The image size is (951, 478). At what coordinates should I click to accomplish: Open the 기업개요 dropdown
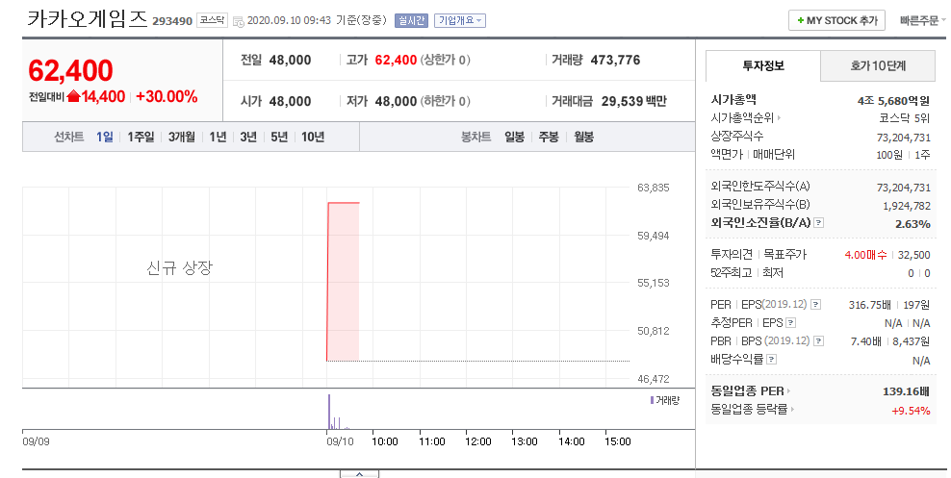click(460, 20)
